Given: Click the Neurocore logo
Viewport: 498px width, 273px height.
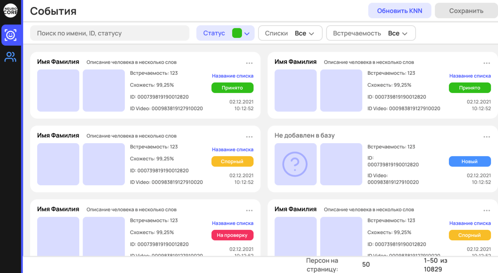Looking at the screenshot, I should 10,10.
